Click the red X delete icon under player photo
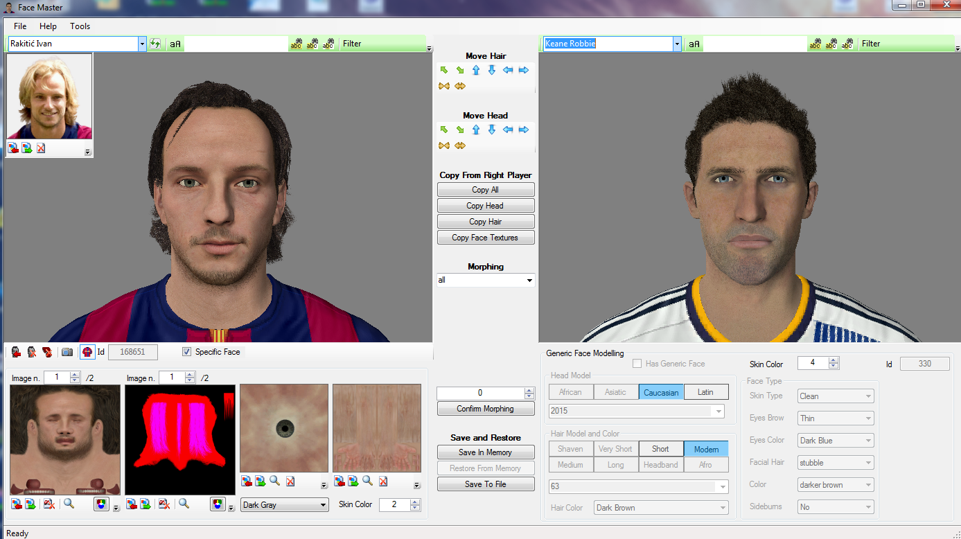961x539 pixels. [x=41, y=148]
